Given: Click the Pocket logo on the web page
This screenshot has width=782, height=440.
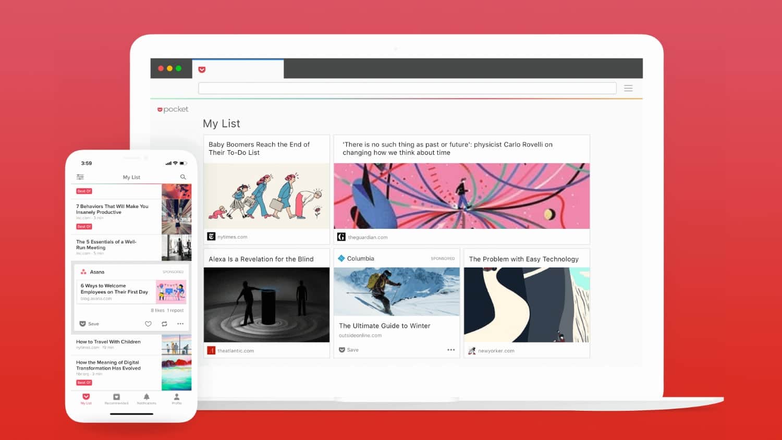Looking at the screenshot, I should (x=173, y=109).
